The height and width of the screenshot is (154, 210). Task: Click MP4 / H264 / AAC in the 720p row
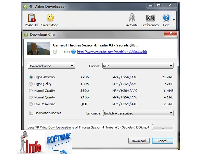click(x=125, y=77)
